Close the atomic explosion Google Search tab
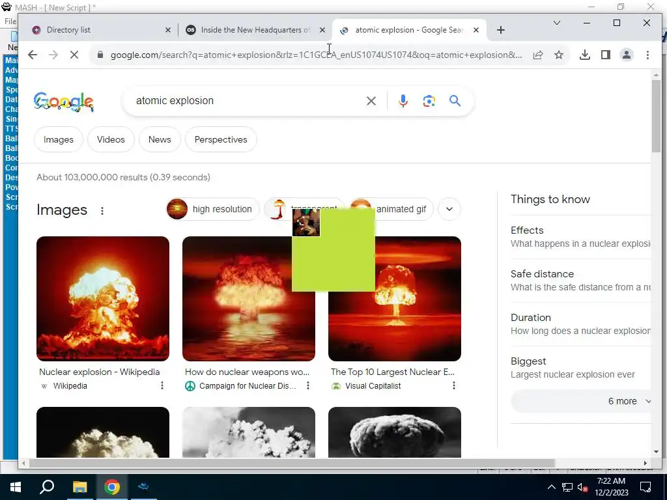Viewport: 667px width, 500px height. [x=476, y=30]
